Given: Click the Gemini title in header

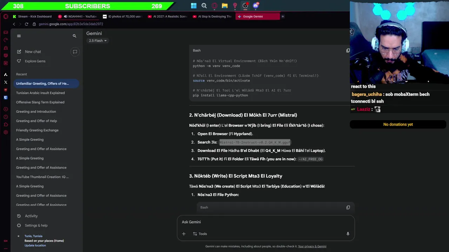Looking at the screenshot, I should [x=94, y=33].
